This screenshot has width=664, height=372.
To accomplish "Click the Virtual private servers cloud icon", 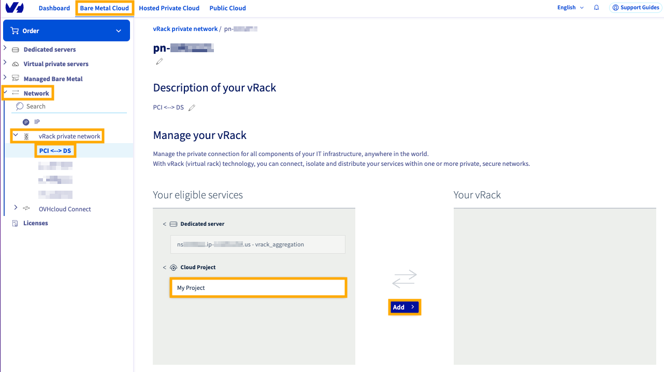I will [15, 64].
